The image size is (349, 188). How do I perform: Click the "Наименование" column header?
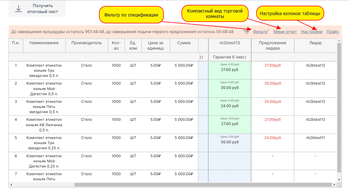[x=44, y=43]
